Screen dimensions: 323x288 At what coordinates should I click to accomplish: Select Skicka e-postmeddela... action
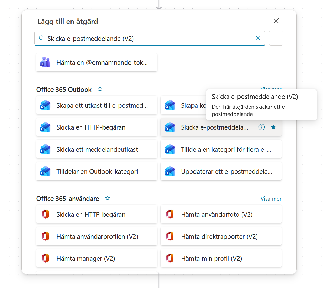coord(221,127)
